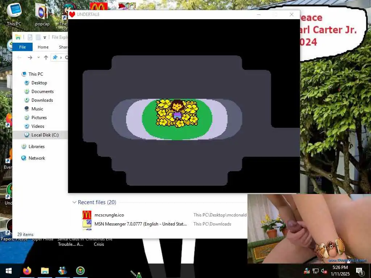Open the Windows Start menu

9,271
